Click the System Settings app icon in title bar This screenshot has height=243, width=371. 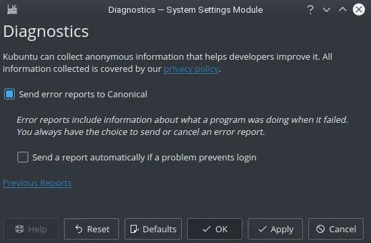12,9
